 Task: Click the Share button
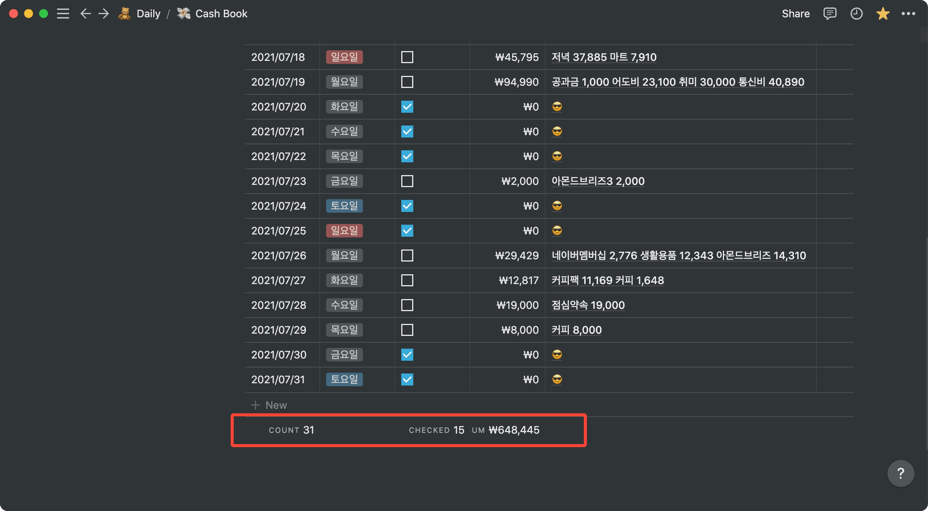(x=795, y=14)
